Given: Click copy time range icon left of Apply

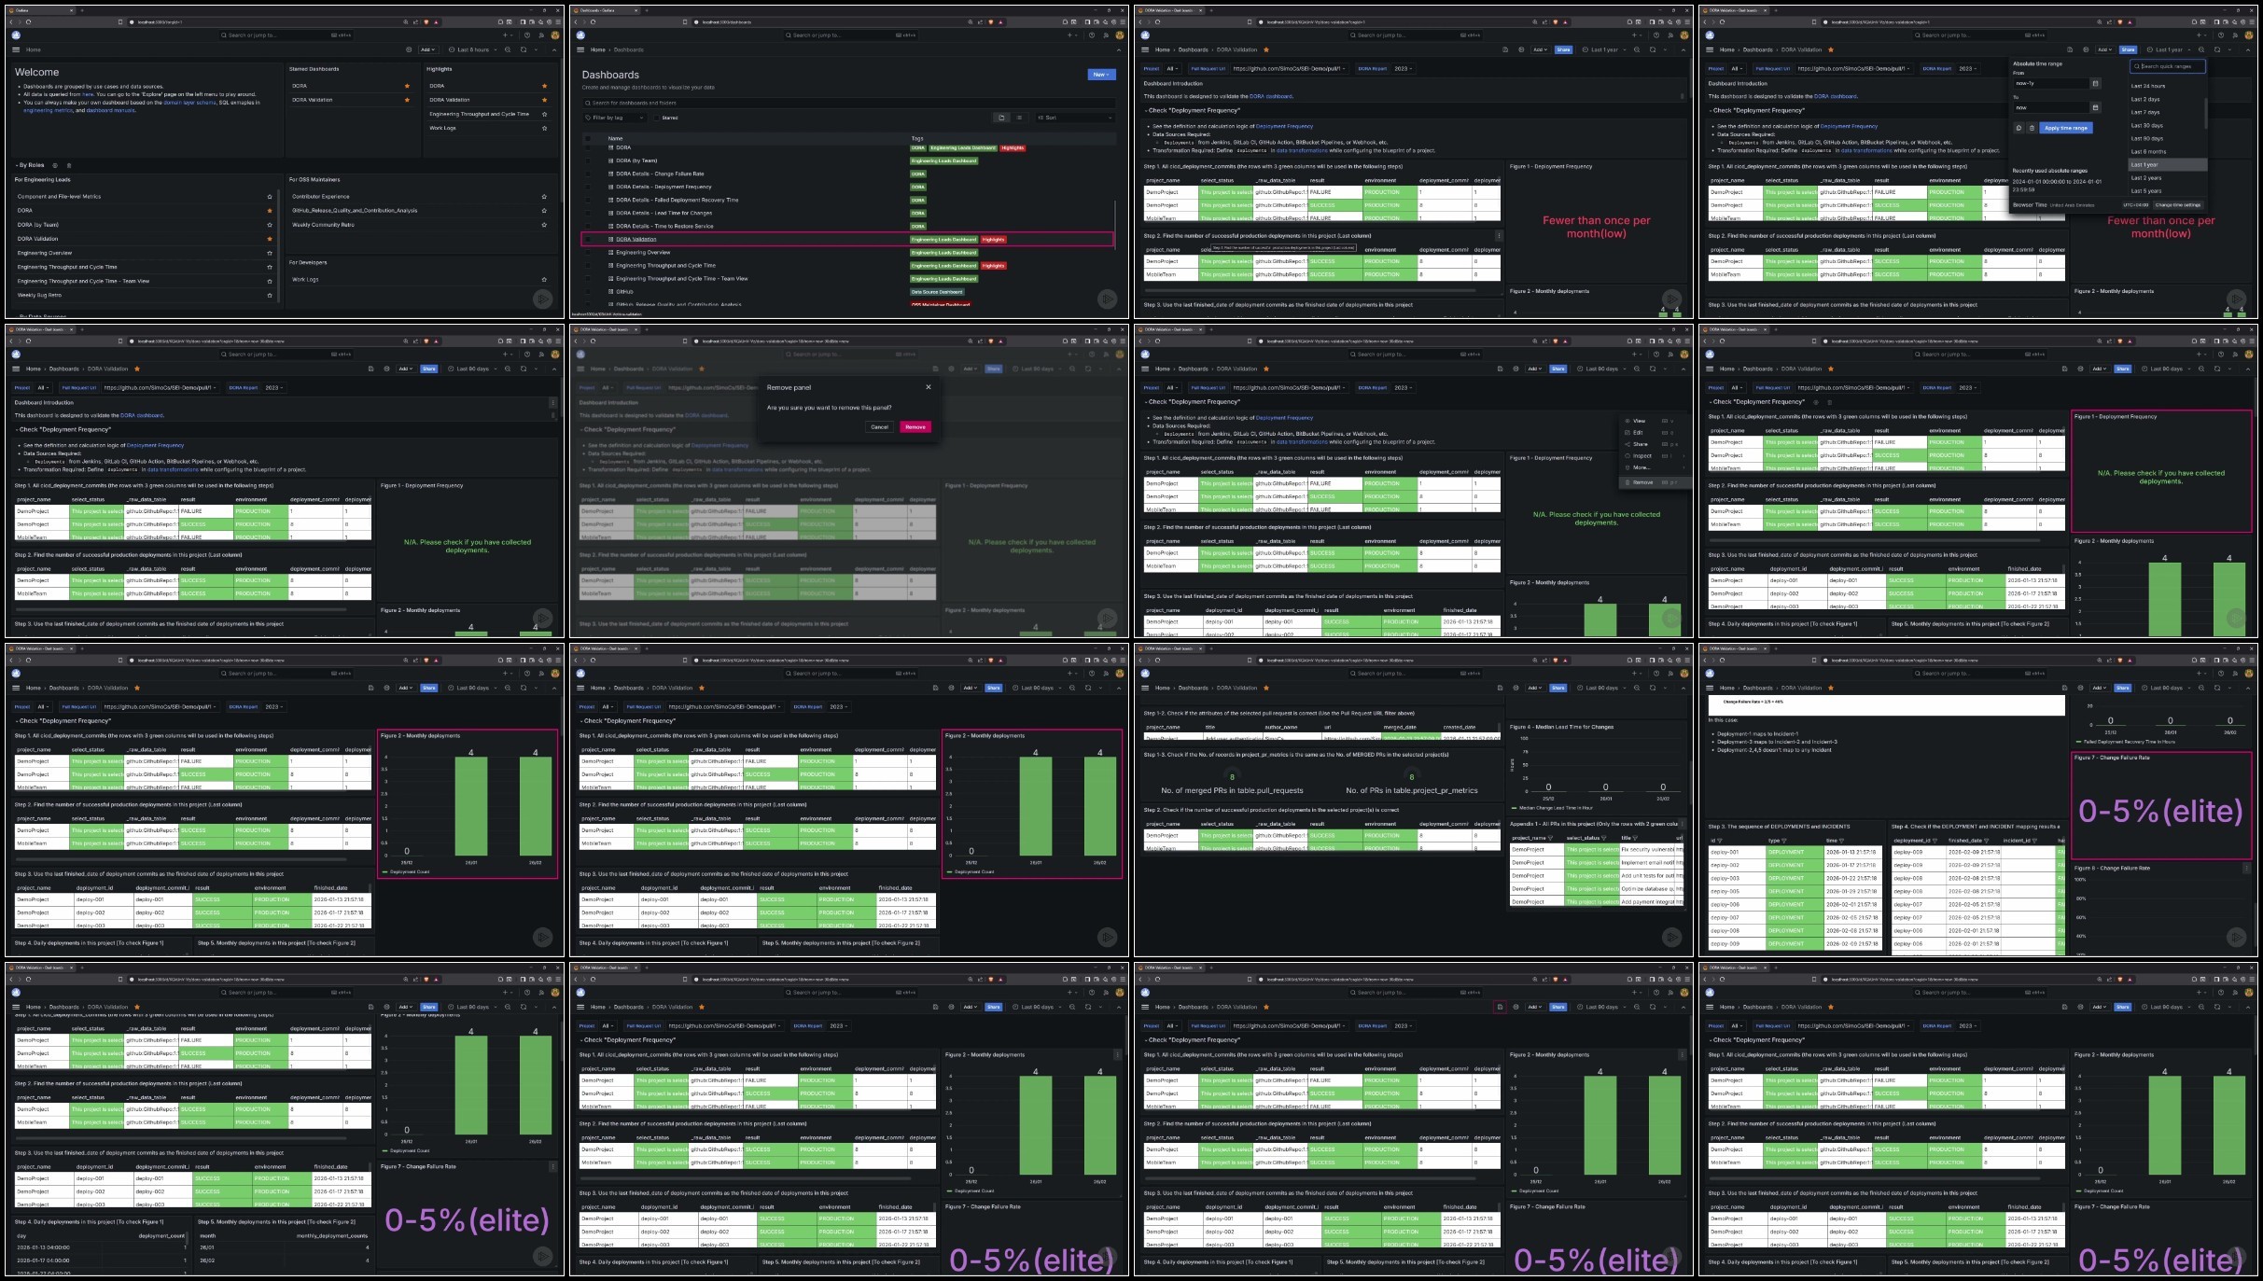Looking at the screenshot, I should pyautogui.click(x=2019, y=128).
